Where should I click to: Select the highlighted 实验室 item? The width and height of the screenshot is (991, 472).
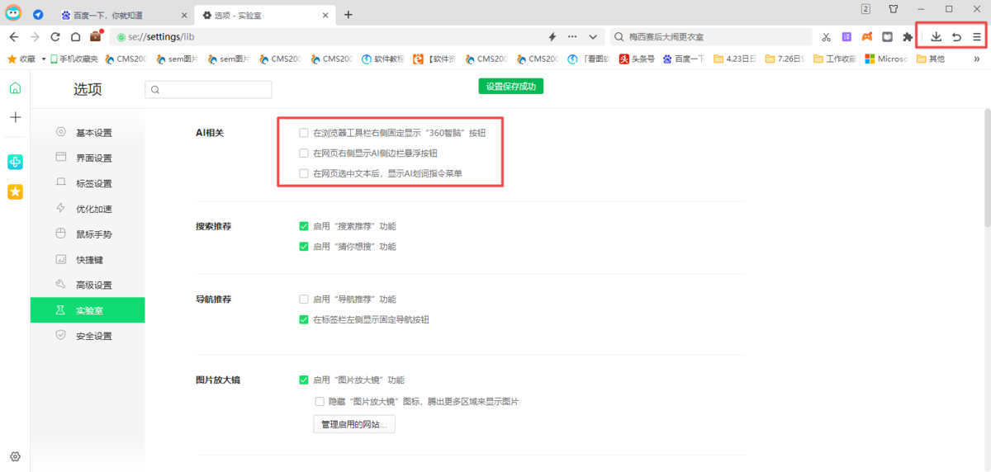pos(88,310)
